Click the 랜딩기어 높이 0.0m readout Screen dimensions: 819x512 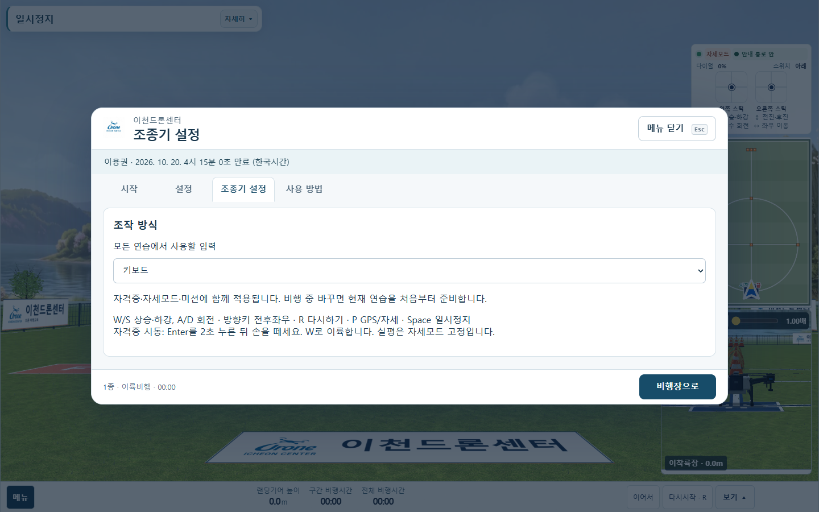[278, 496]
